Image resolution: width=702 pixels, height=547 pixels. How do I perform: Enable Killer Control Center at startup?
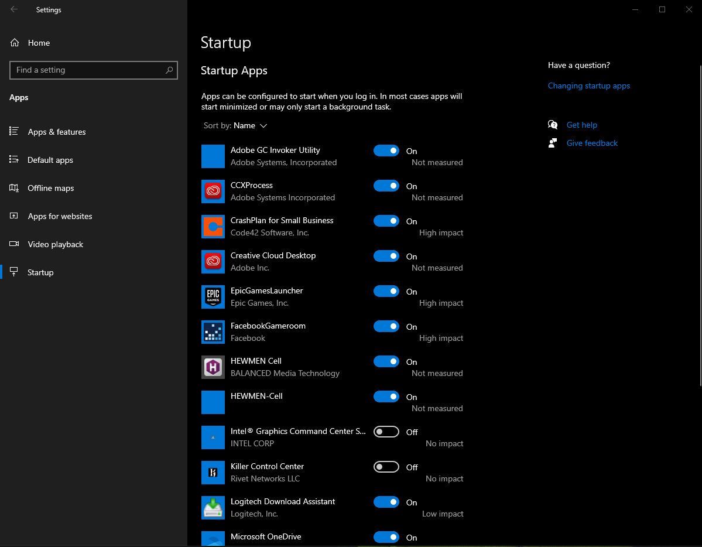pos(386,467)
